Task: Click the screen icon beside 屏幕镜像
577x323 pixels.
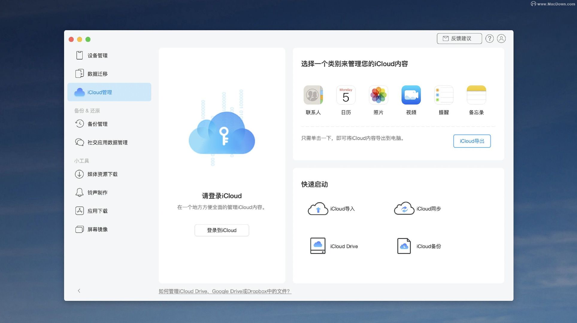Action: [x=79, y=229]
